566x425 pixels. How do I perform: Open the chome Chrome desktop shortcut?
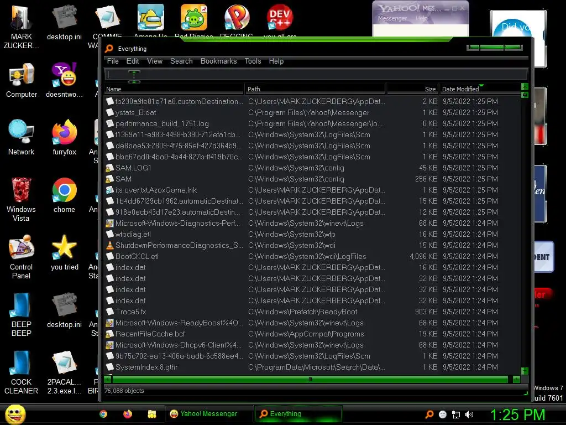coord(64,195)
